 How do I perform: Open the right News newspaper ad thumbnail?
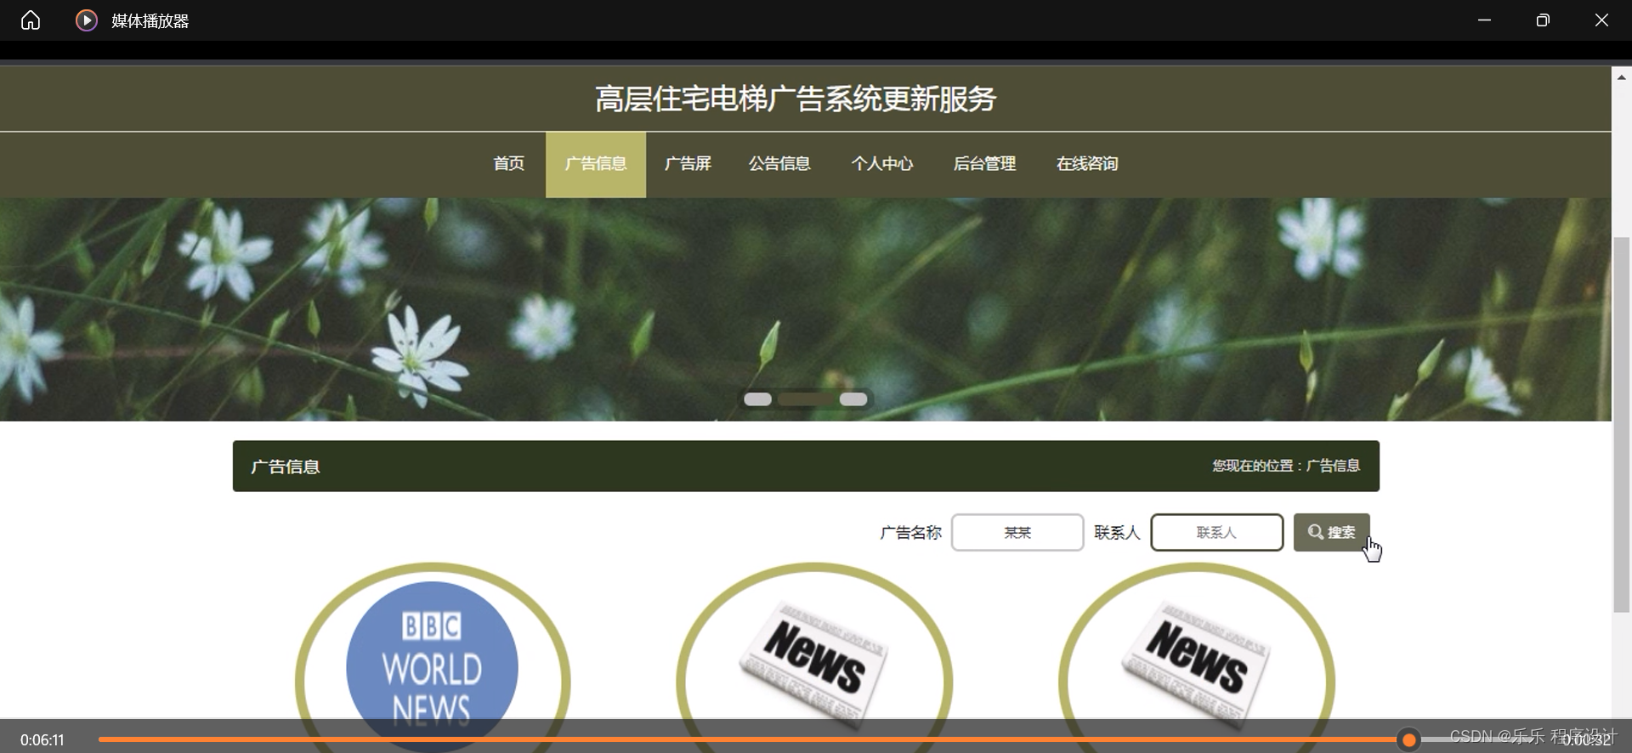(1196, 658)
